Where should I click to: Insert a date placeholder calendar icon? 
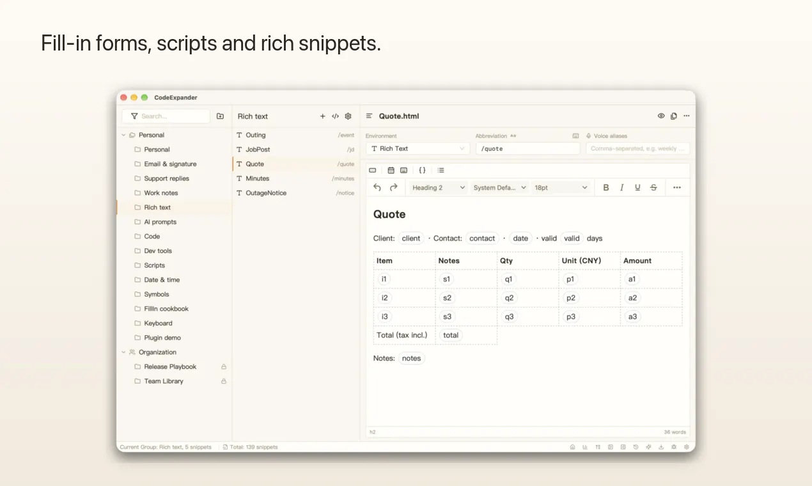[391, 170]
